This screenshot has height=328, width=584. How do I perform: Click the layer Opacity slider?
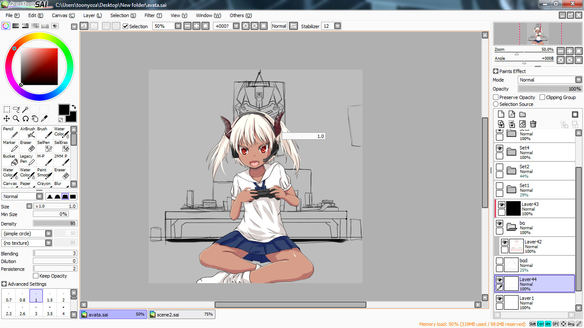pos(550,89)
